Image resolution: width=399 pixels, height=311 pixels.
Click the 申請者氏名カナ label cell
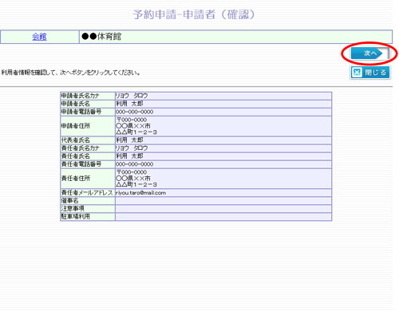(x=88, y=96)
